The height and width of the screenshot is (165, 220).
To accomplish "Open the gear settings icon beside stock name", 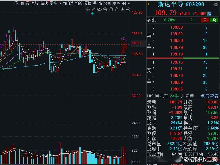I will (216, 4).
